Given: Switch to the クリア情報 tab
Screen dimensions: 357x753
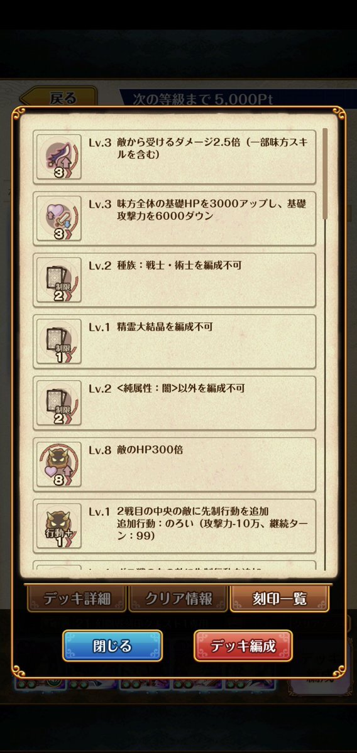Looking at the screenshot, I should [178, 599].
